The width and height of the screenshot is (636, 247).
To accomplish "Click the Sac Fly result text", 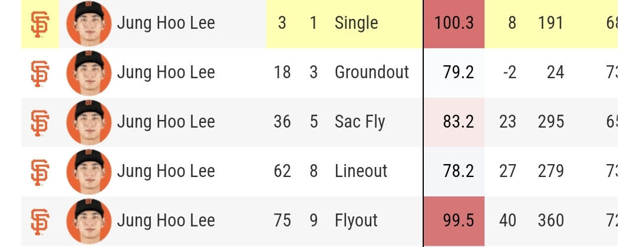I will 360,122.
